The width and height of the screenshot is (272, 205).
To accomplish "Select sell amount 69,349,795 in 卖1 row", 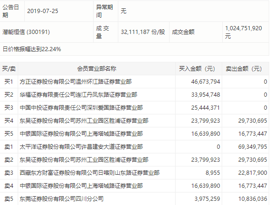I will 252,147.
